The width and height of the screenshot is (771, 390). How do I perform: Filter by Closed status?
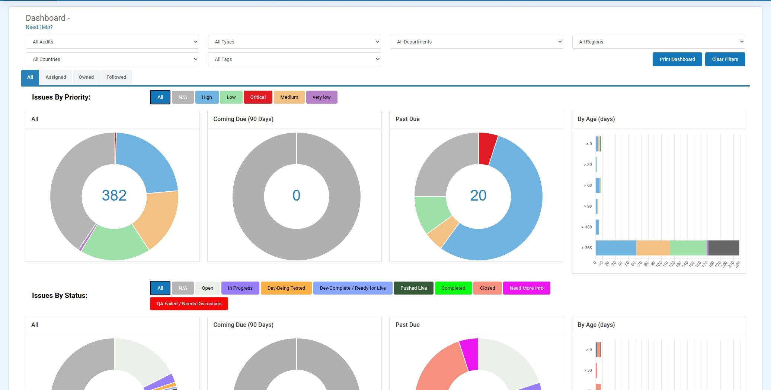point(487,288)
